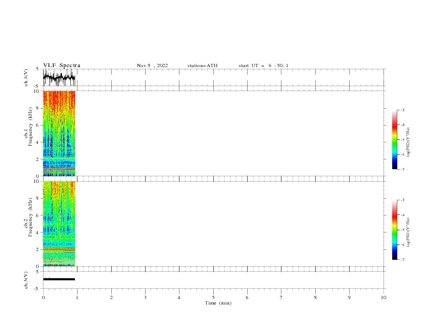This screenshot has height=334, width=432.
Task: Click the "5" time axis tick label
Action: pyautogui.click(x=213, y=297)
